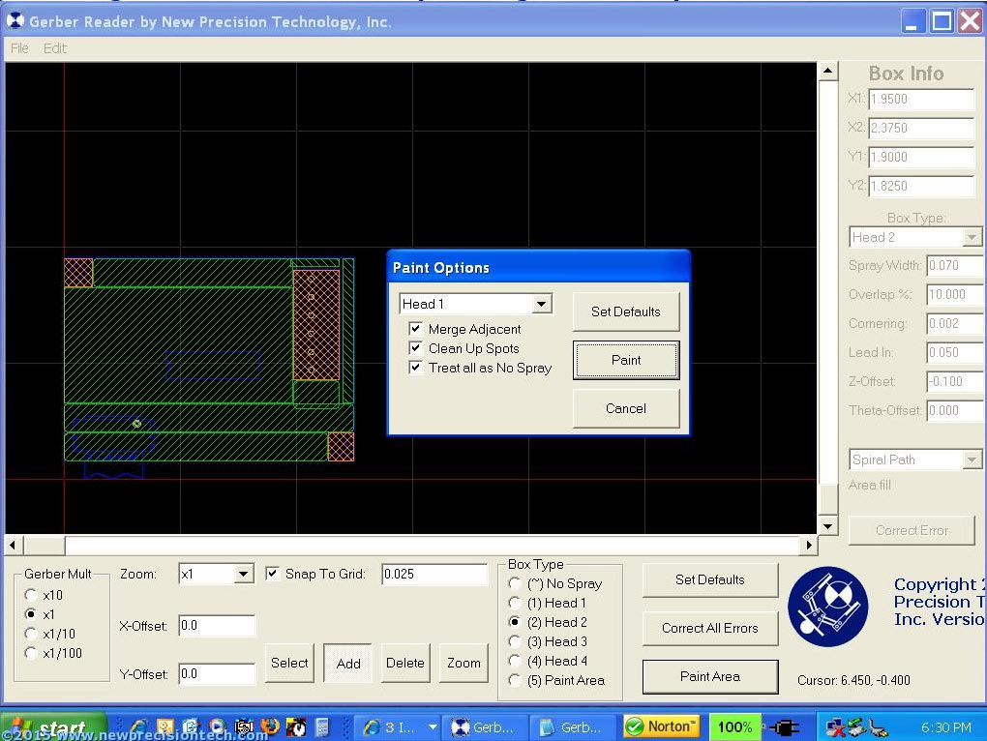Open Head 1 dropdown in Paint Options
The image size is (987, 741).
(541, 304)
